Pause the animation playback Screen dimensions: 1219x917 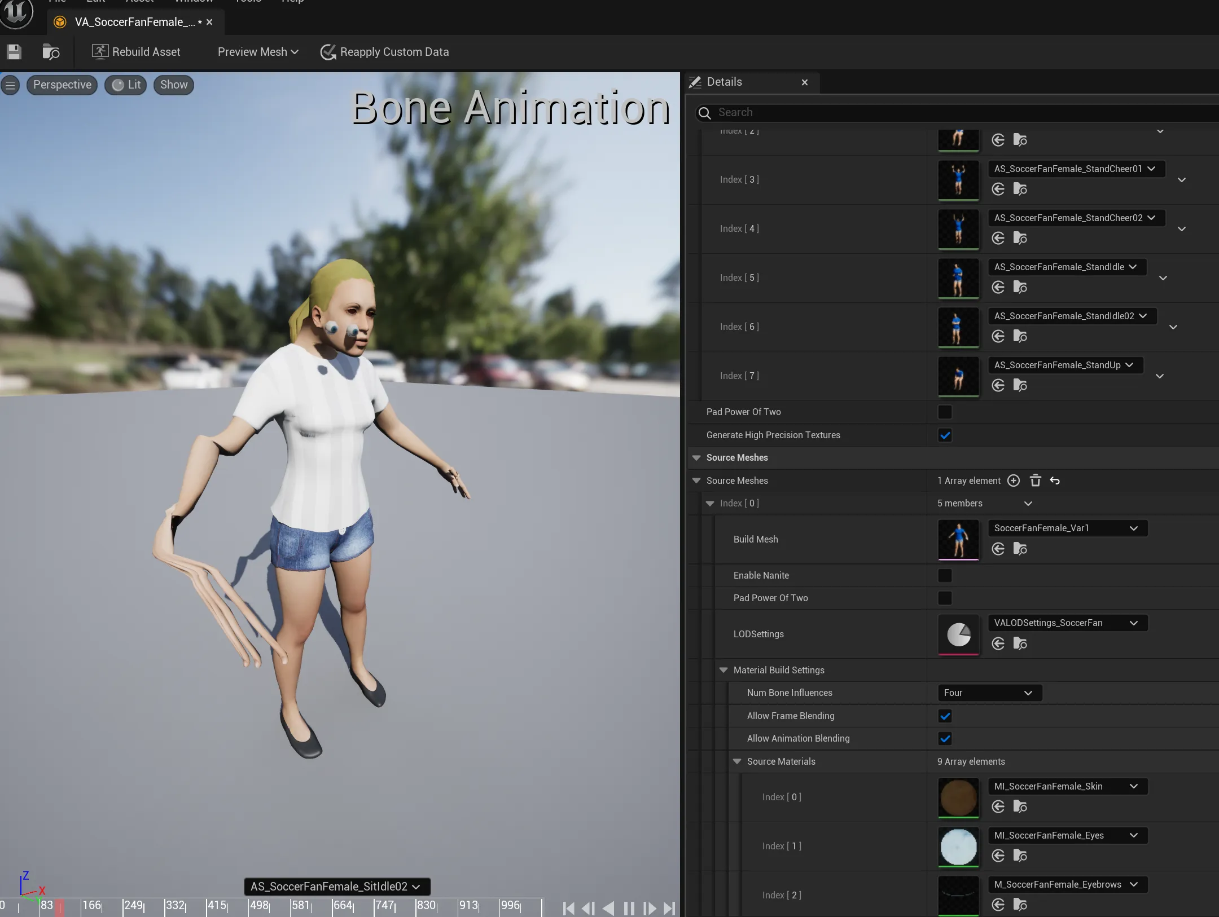[x=629, y=908]
